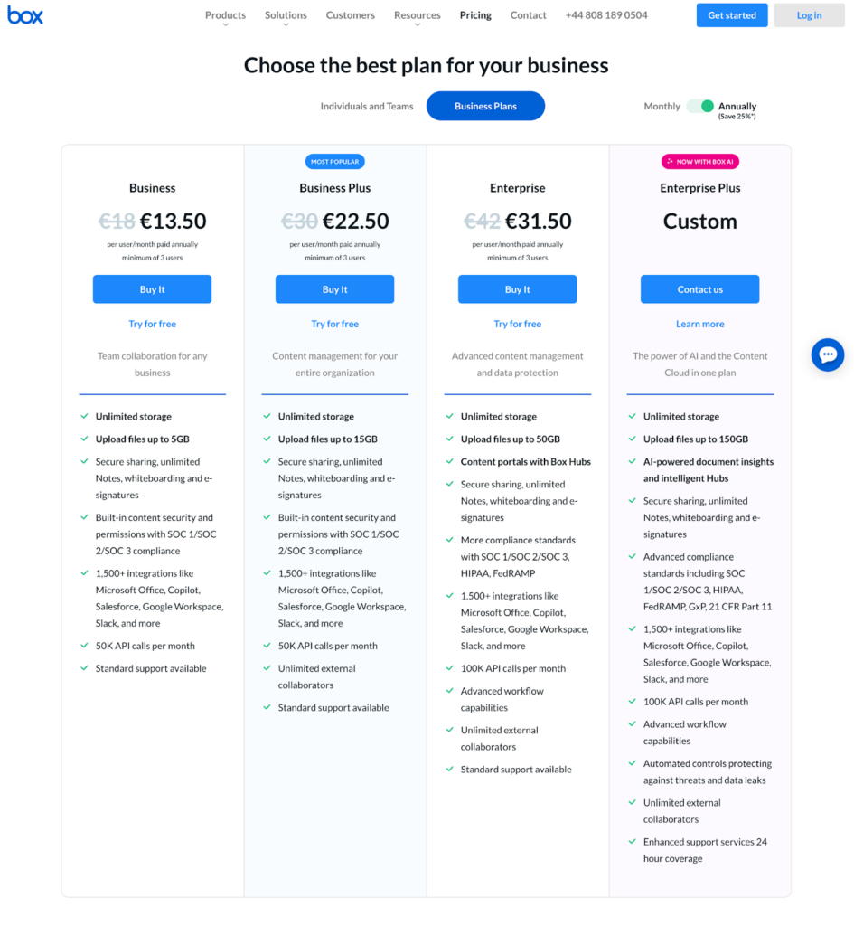Buy the Enterprise plan
Viewport: 854px width, 926px height.
point(517,288)
